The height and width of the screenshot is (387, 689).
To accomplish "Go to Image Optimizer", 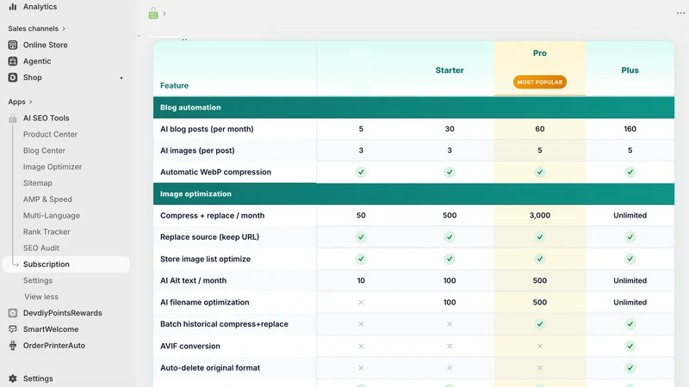I will coord(53,167).
